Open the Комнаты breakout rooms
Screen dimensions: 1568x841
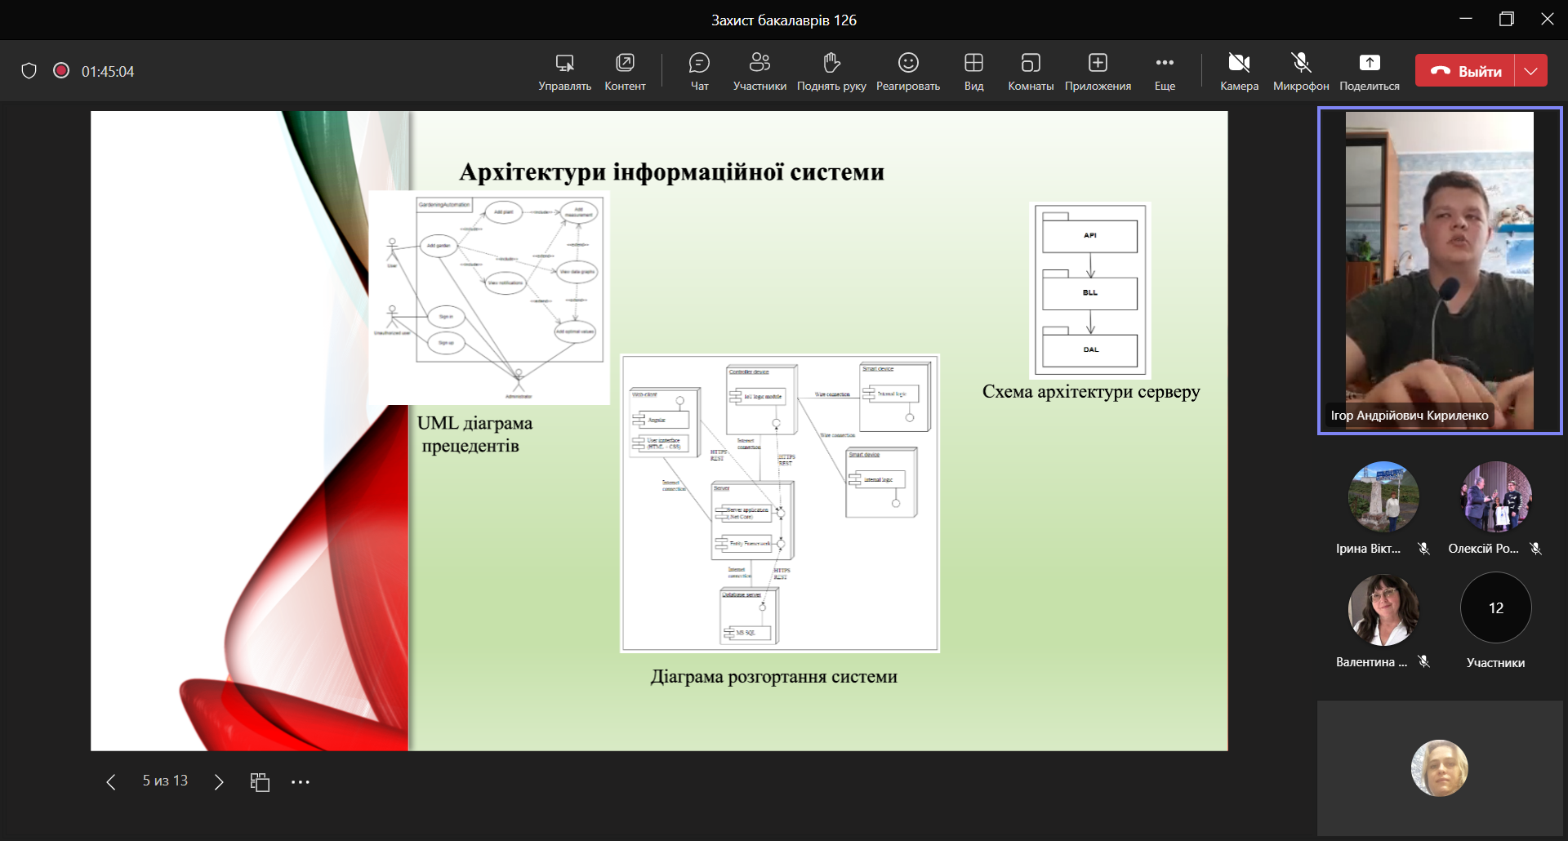[1030, 71]
